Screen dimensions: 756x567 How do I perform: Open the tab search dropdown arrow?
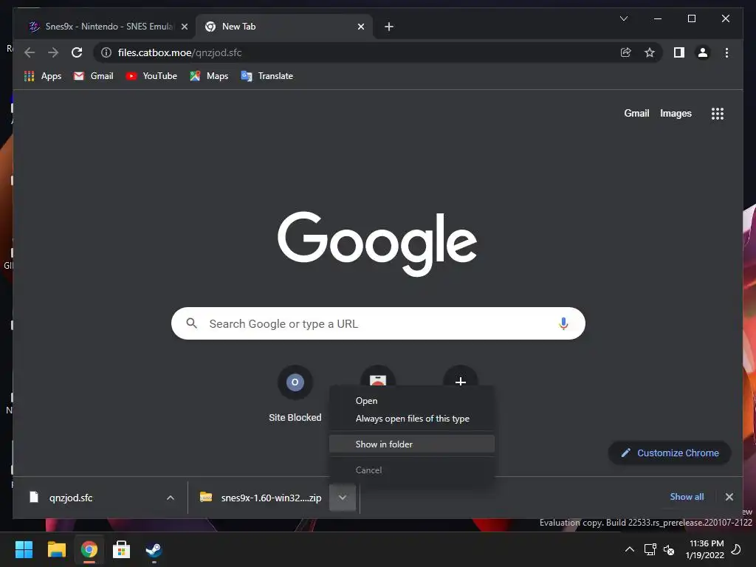(623, 18)
